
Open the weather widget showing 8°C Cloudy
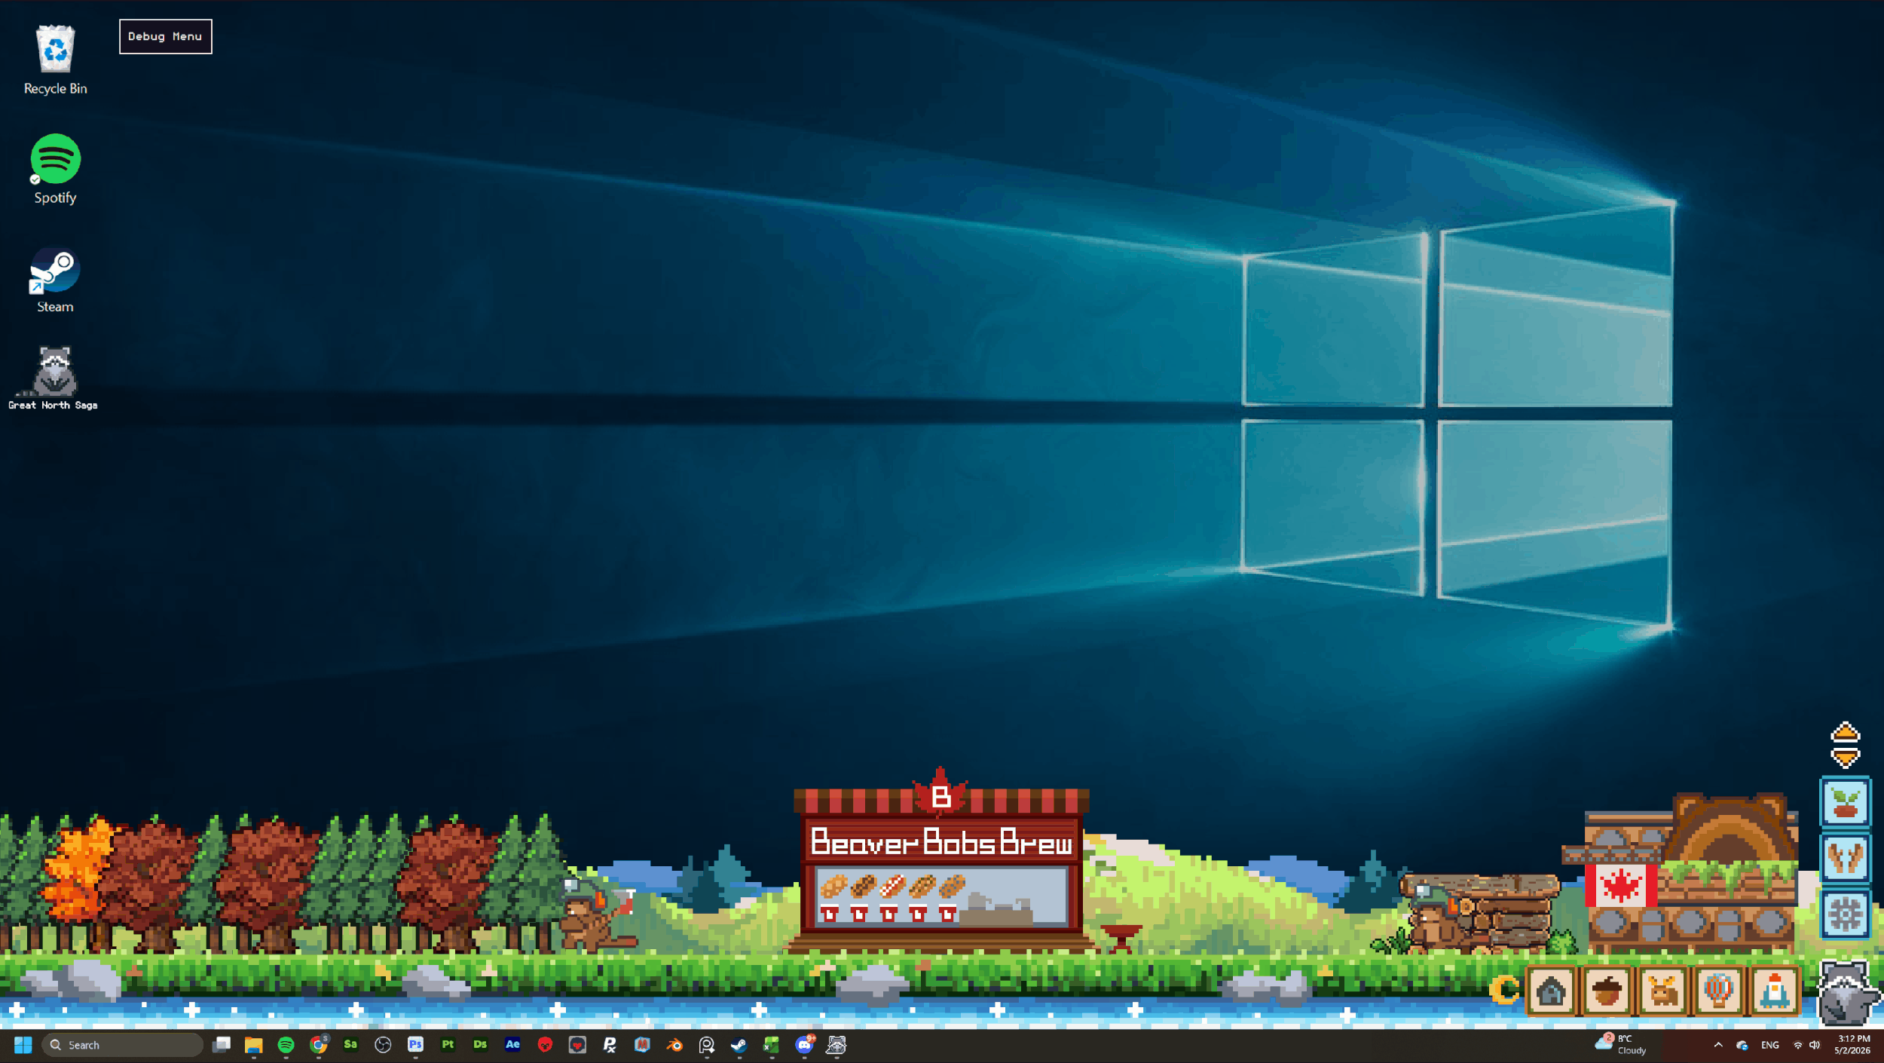tap(1622, 1045)
